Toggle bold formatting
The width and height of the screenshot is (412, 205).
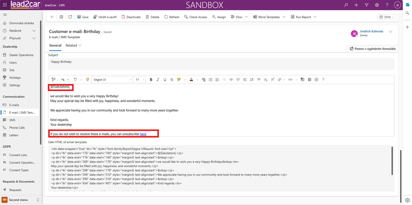click(151, 79)
